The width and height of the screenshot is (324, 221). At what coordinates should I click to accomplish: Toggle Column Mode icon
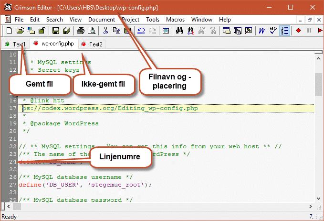point(166,31)
